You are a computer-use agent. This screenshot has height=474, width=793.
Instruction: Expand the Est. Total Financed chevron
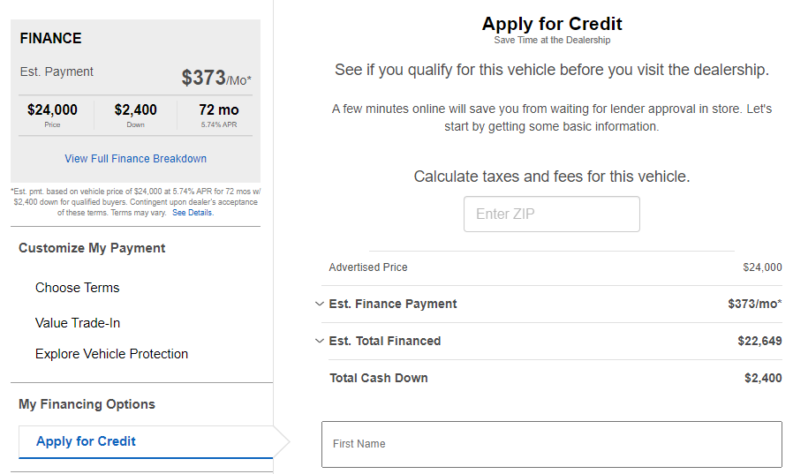point(319,341)
